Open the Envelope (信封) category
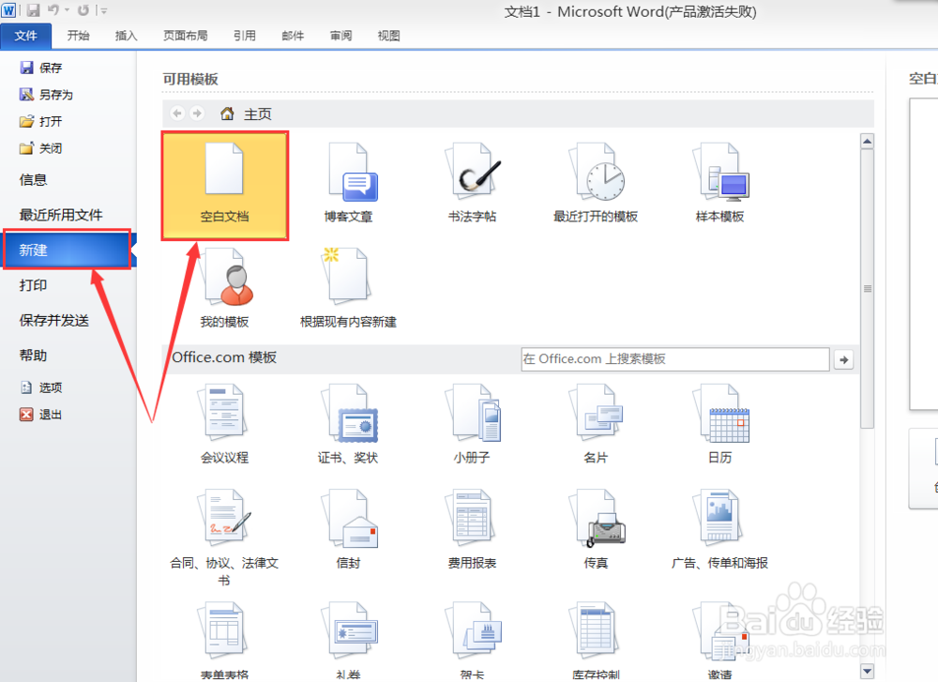938x682 pixels. [x=348, y=530]
